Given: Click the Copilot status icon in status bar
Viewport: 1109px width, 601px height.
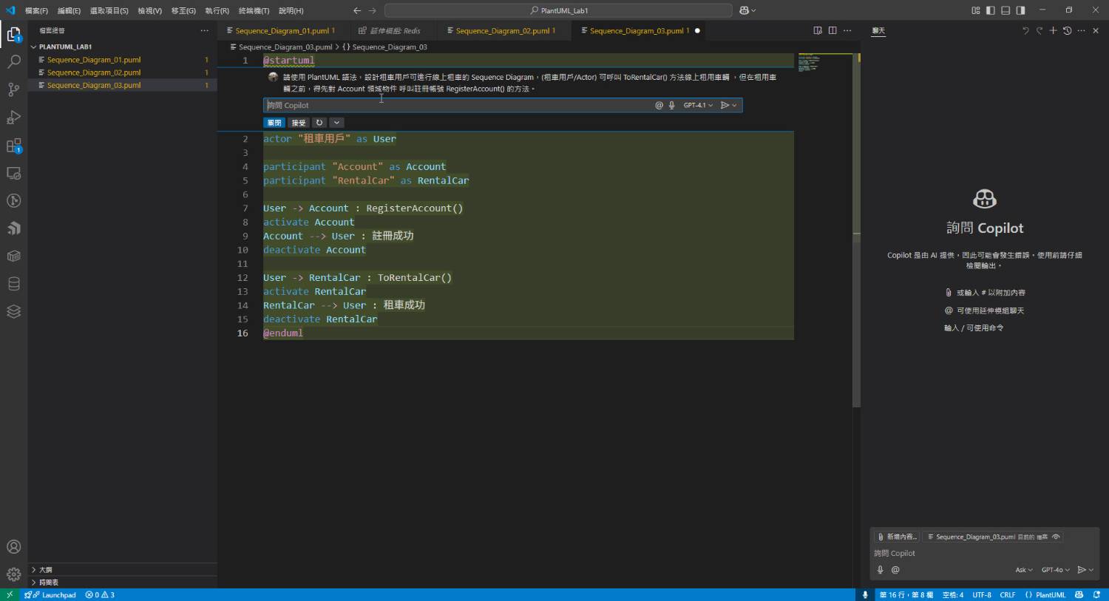Looking at the screenshot, I should point(1079,594).
